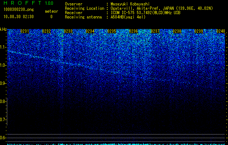
Task: Select the 0236 time marker label
Action: click(x=133, y=31)
